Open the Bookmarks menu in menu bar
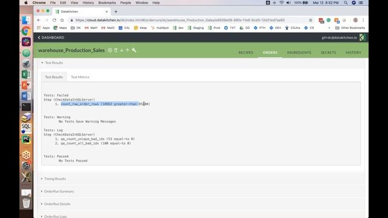388x218 pixels. [107, 2]
